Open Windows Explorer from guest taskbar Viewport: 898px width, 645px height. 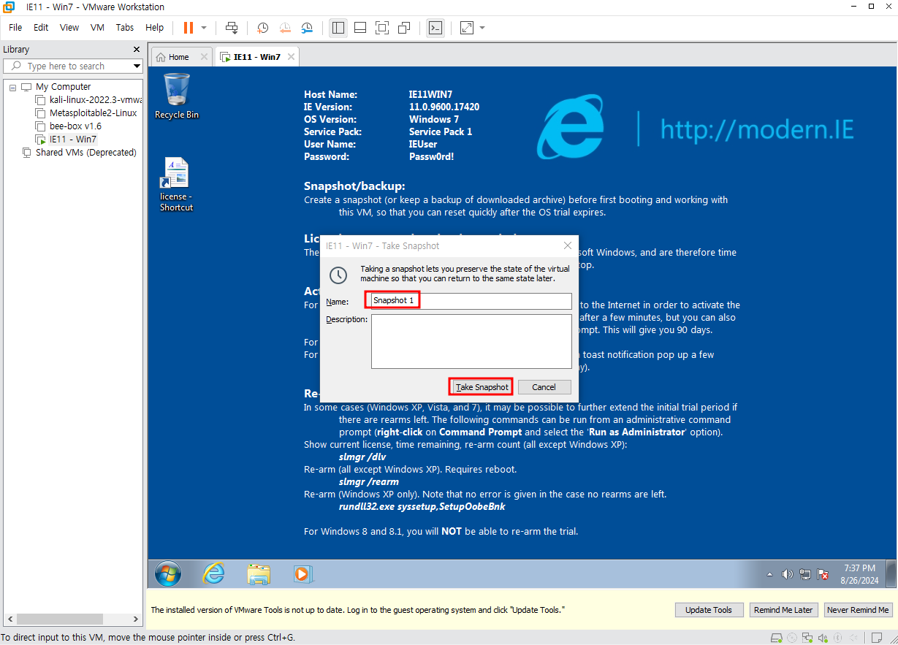259,574
